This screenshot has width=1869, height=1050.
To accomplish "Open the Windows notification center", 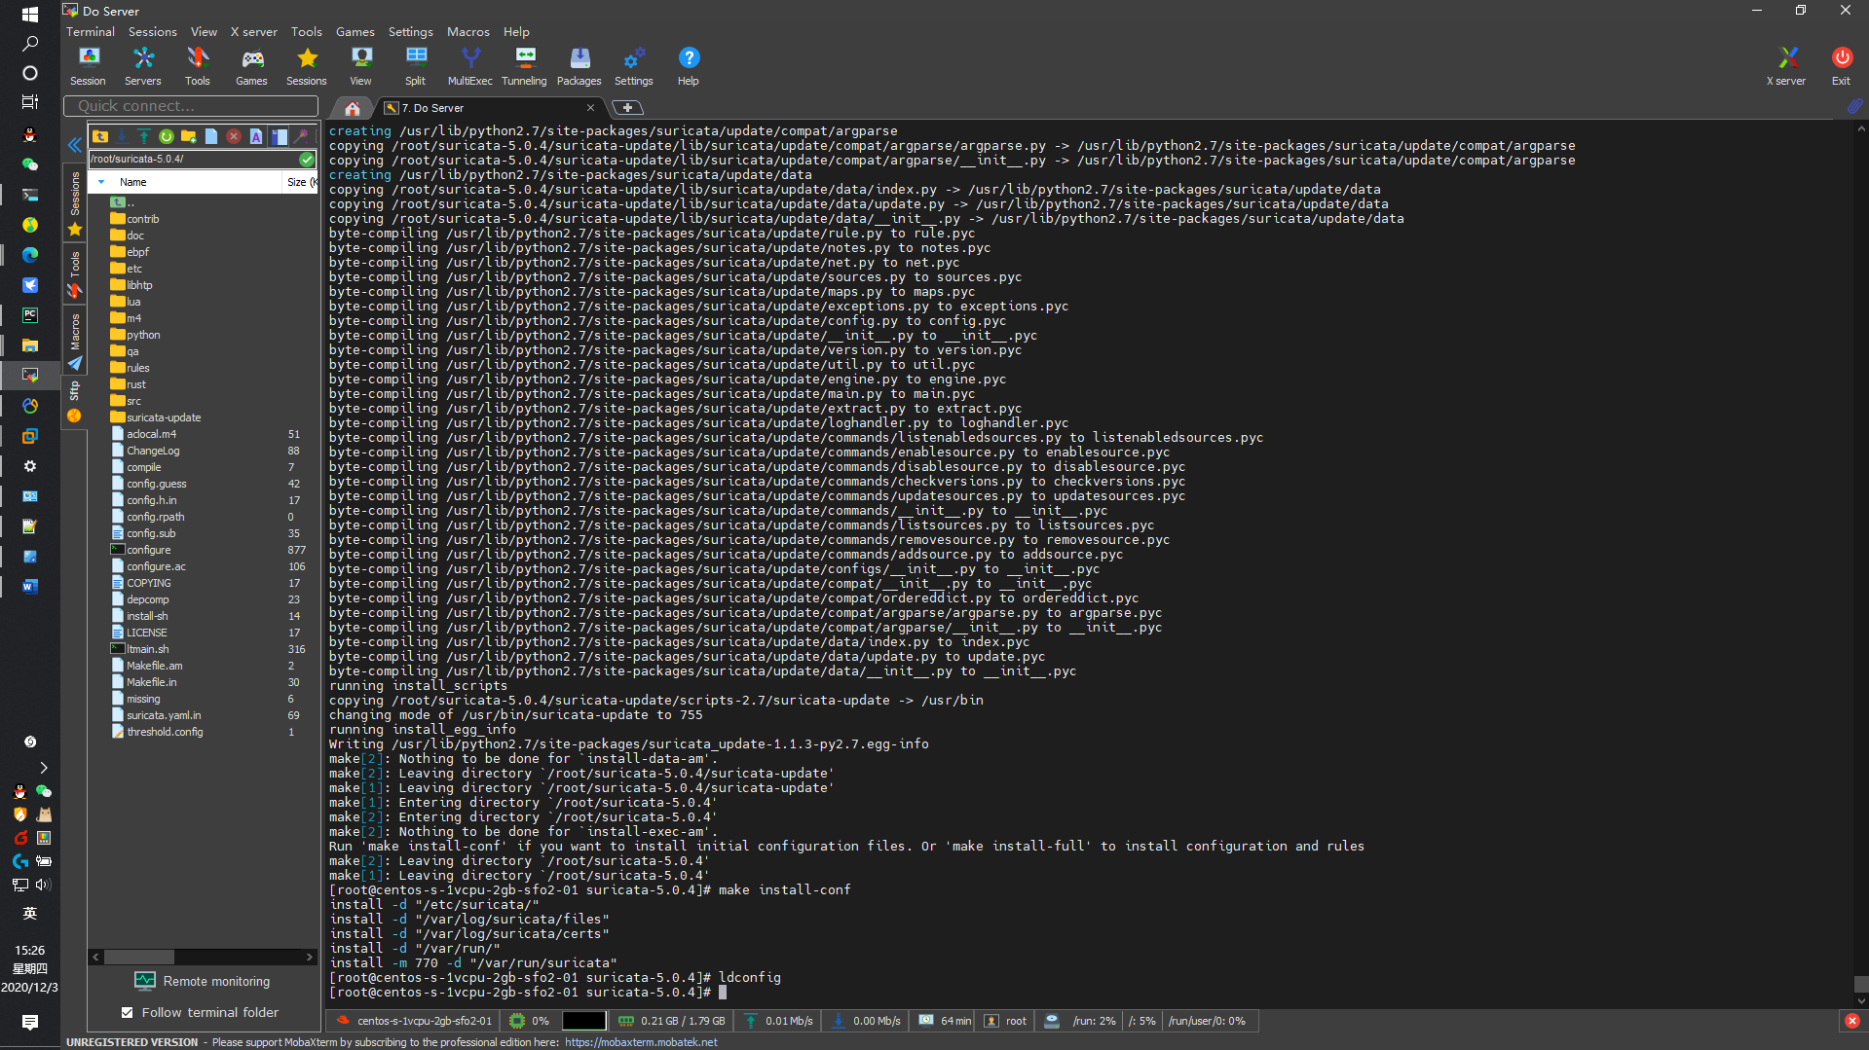I will click(30, 1022).
